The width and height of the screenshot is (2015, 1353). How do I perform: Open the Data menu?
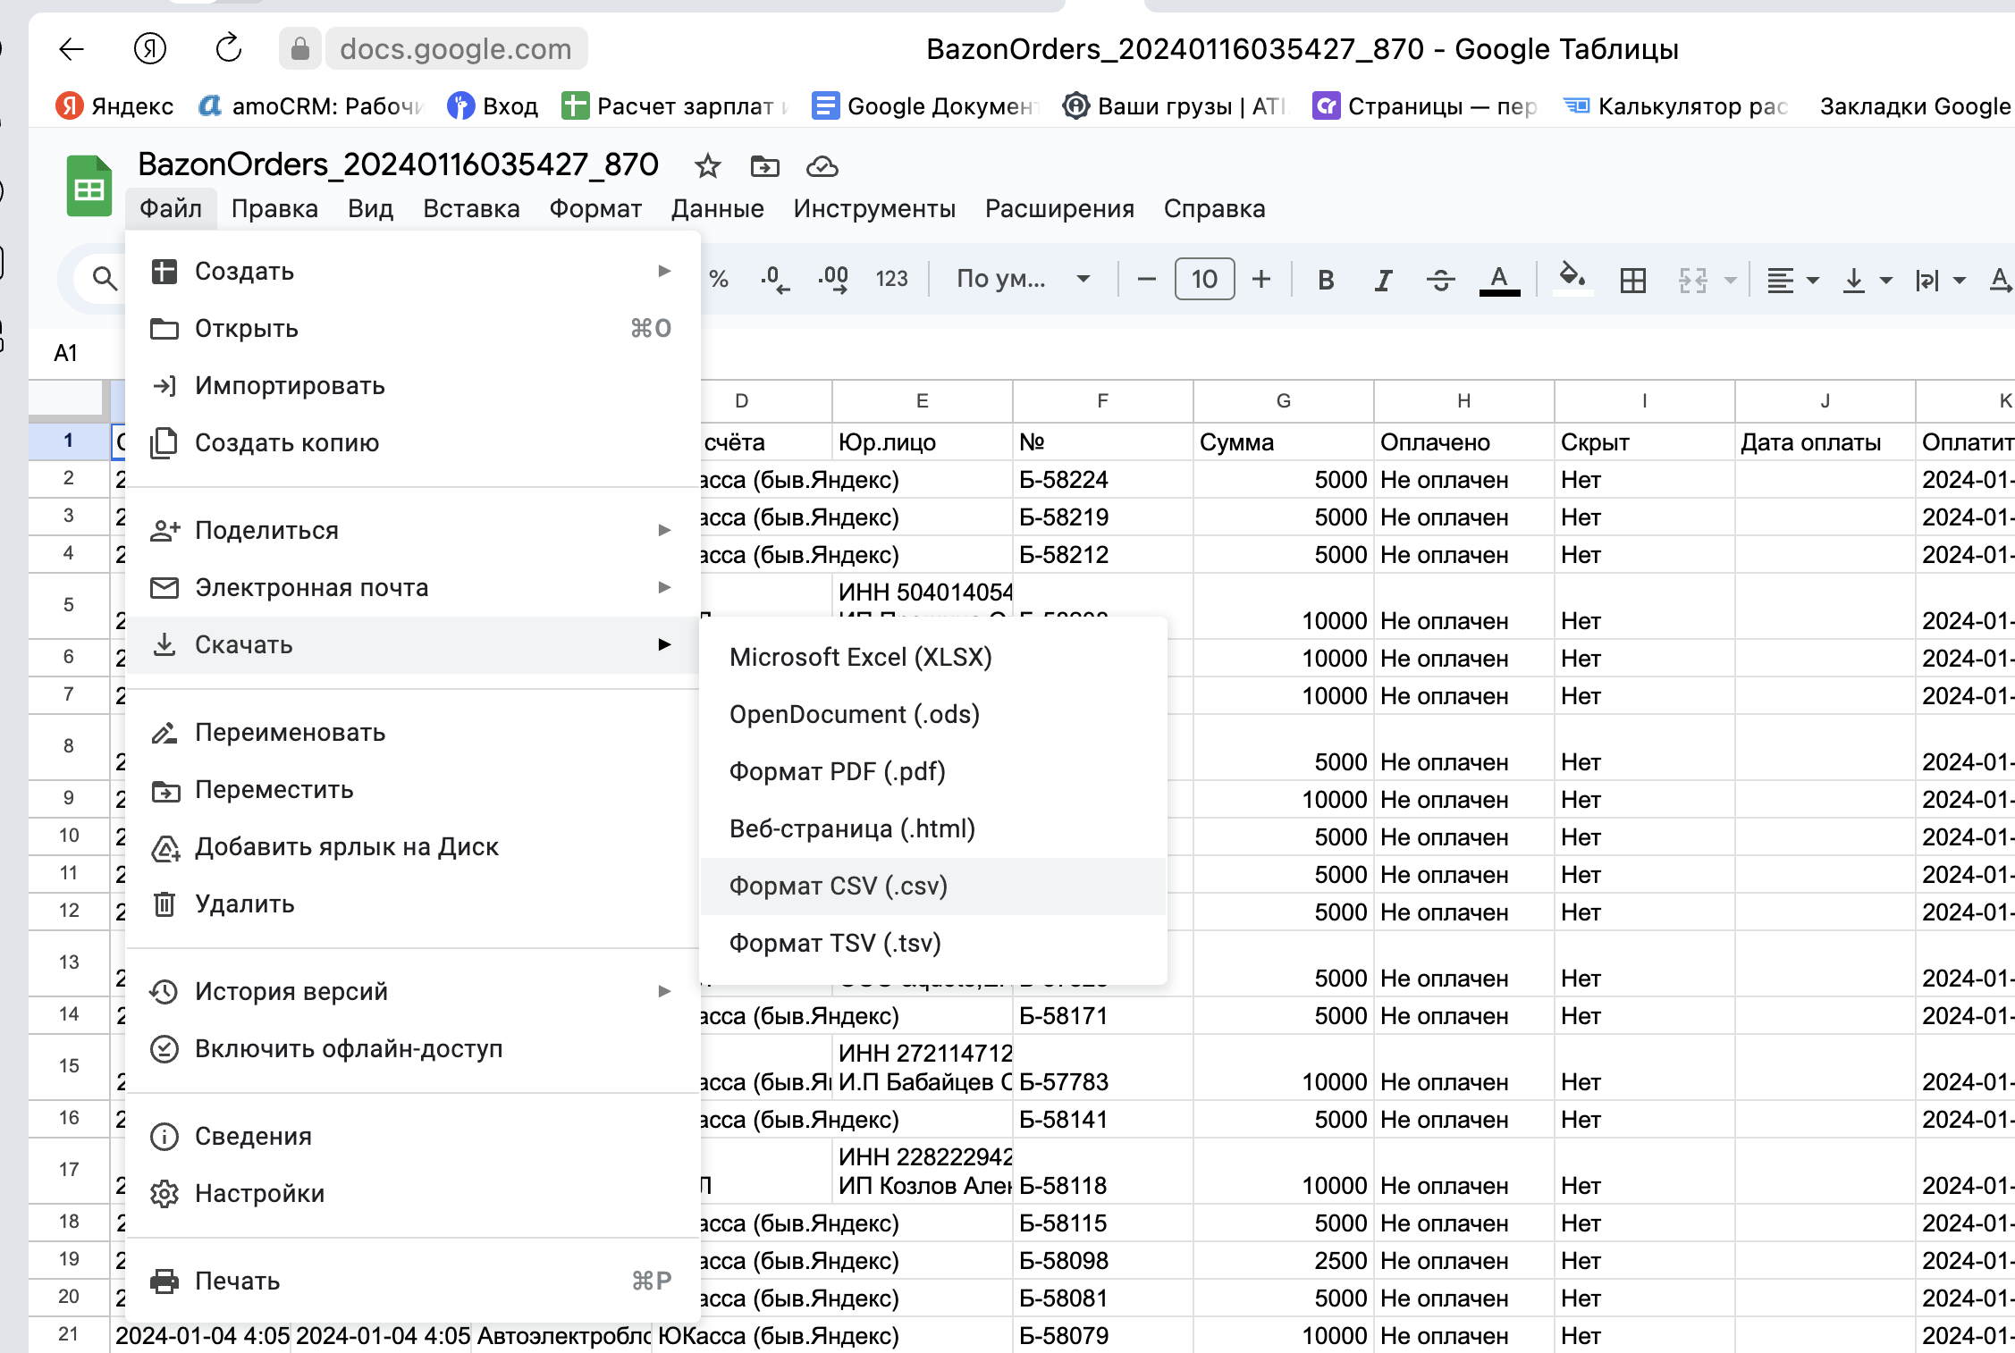click(x=717, y=208)
